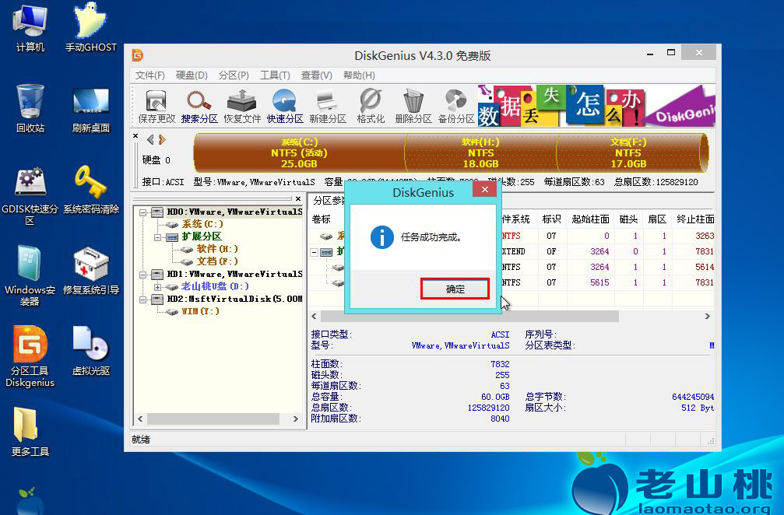The width and height of the screenshot is (784, 515).
Task: Collapse the extended partition row in table
Action: tap(314, 252)
